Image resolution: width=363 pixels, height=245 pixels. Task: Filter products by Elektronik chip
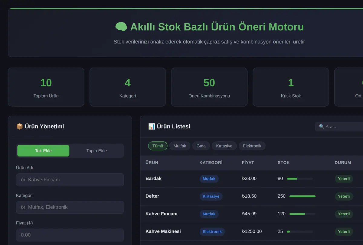click(x=252, y=146)
